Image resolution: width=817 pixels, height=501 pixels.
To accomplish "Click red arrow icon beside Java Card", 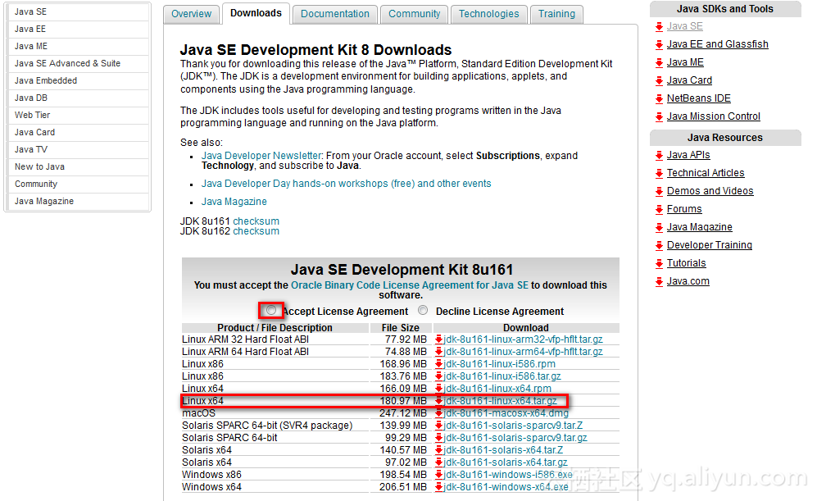I will tap(659, 81).
